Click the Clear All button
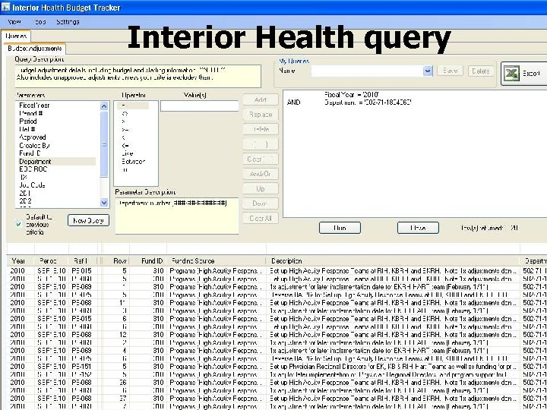547x410 pixels. pyautogui.click(x=261, y=218)
